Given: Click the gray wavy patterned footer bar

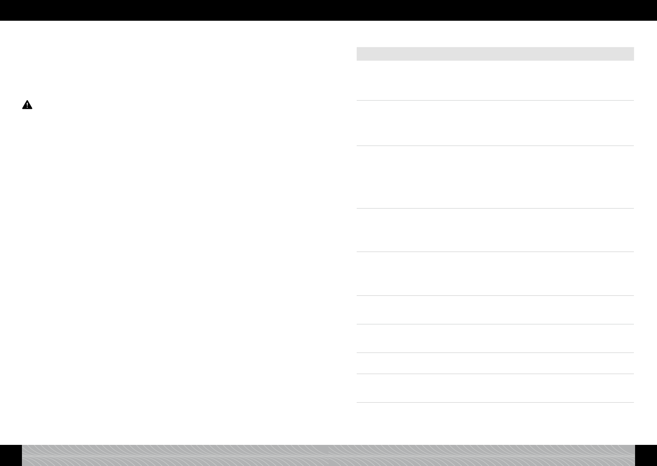Looking at the screenshot, I should click(328, 455).
